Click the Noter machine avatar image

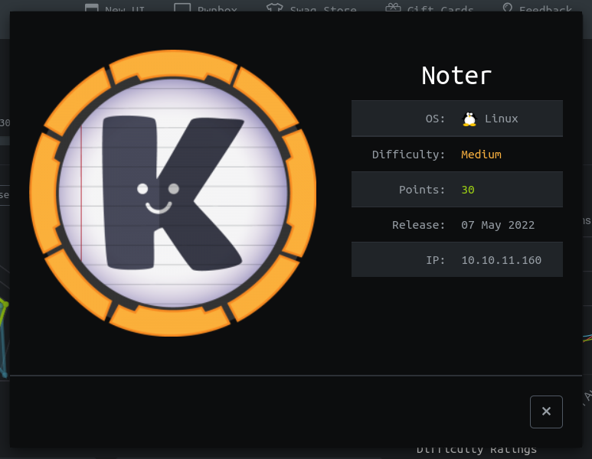coord(173,193)
